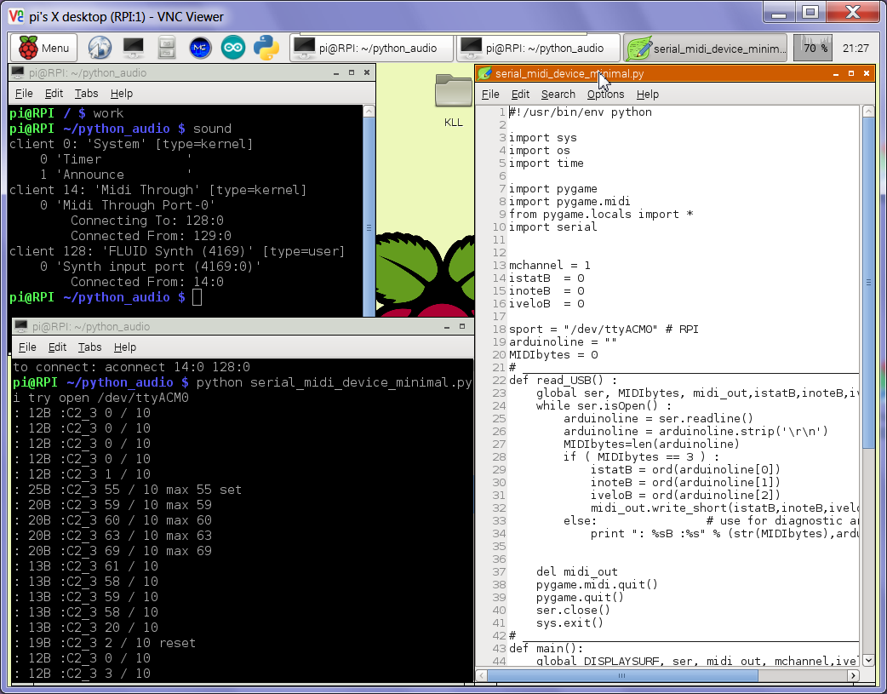Launch the web browser globe icon
The image size is (887, 694).
(100, 49)
